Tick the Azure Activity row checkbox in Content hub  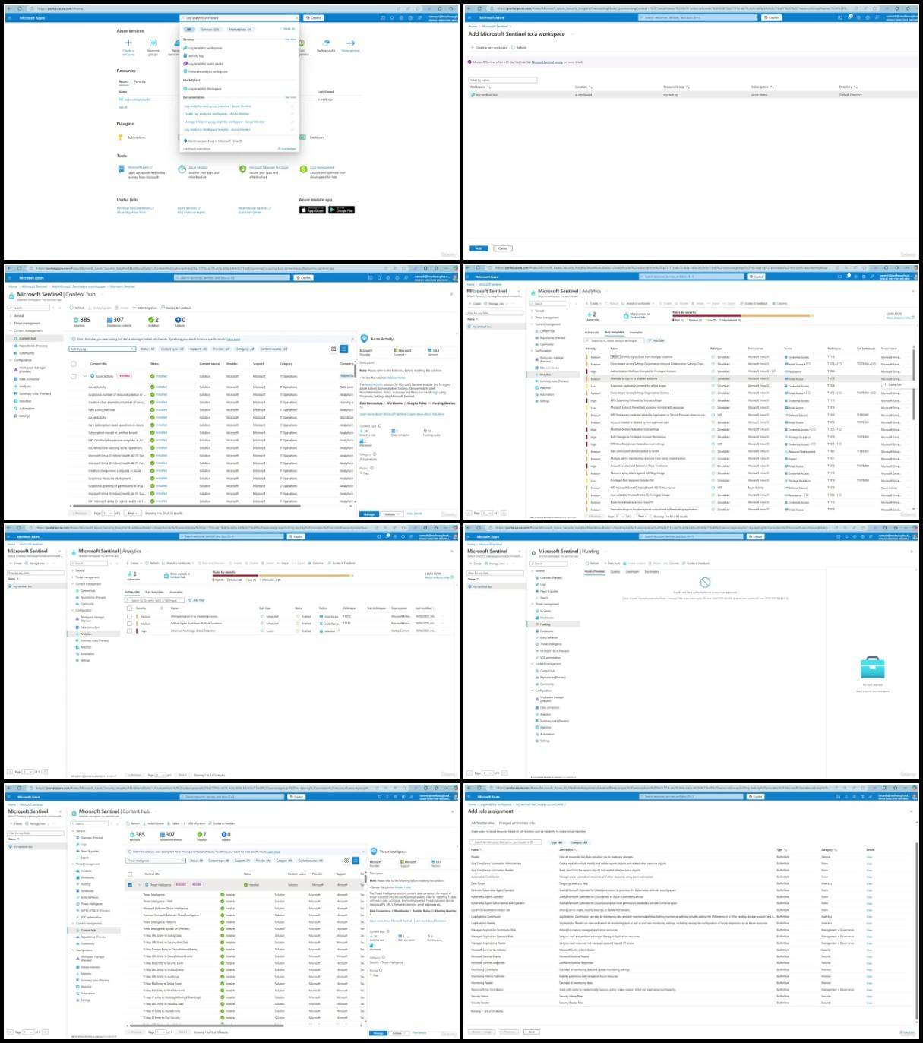point(74,376)
